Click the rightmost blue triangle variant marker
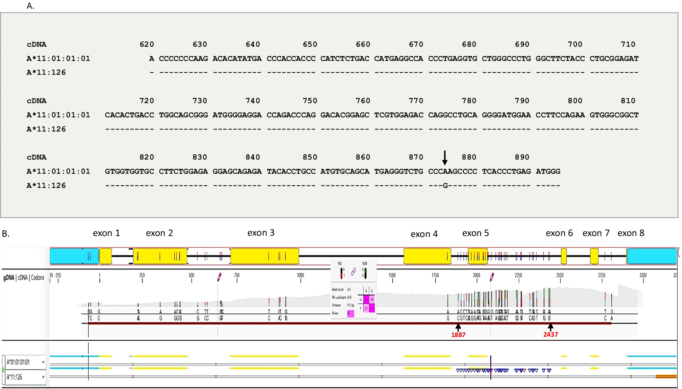682x389 pixels. pyautogui.click(x=549, y=371)
